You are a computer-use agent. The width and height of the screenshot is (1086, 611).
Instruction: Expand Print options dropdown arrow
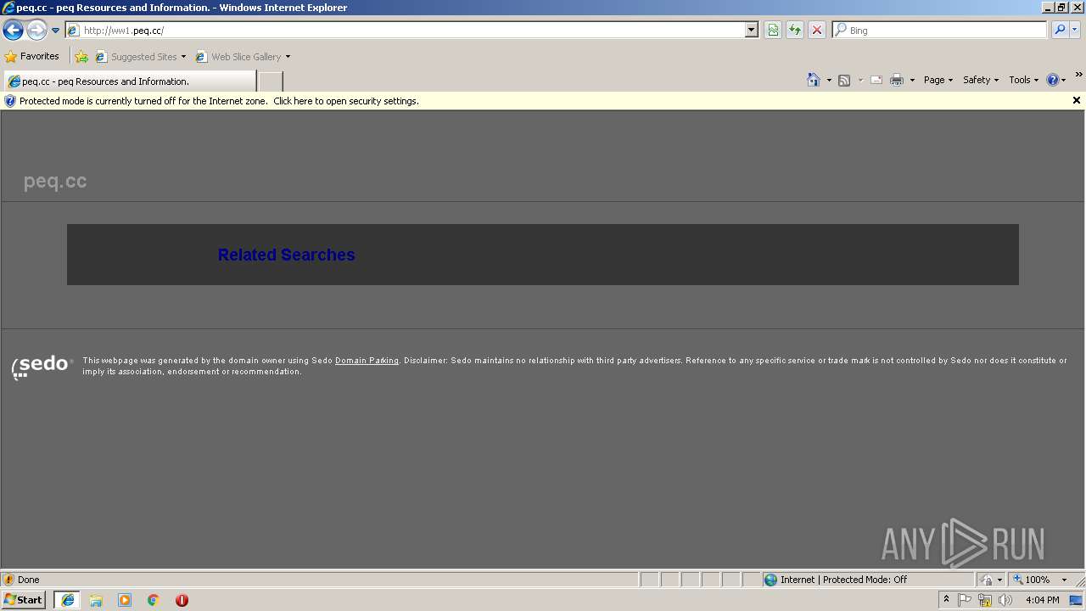point(912,80)
